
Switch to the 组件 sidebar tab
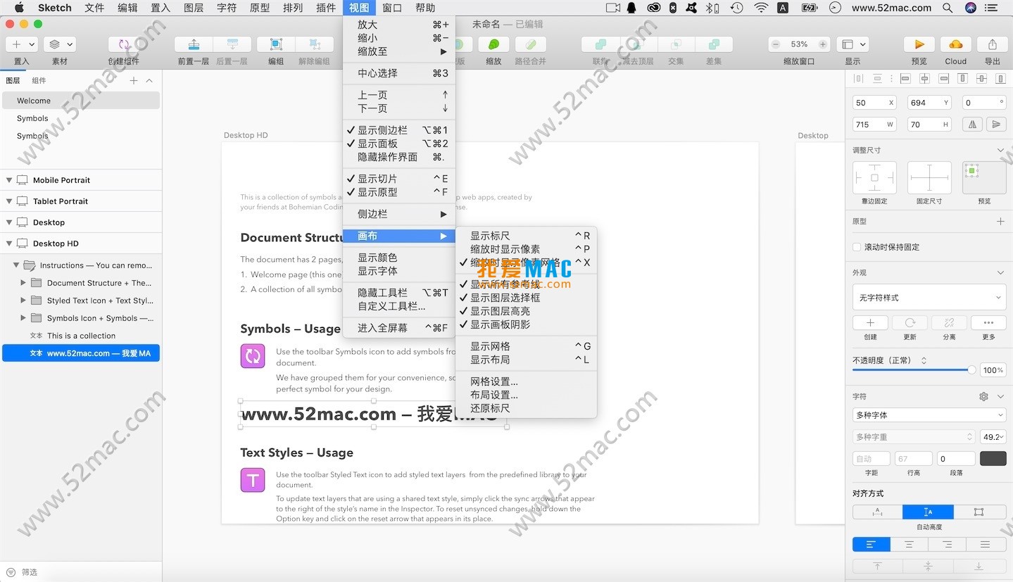pos(39,81)
